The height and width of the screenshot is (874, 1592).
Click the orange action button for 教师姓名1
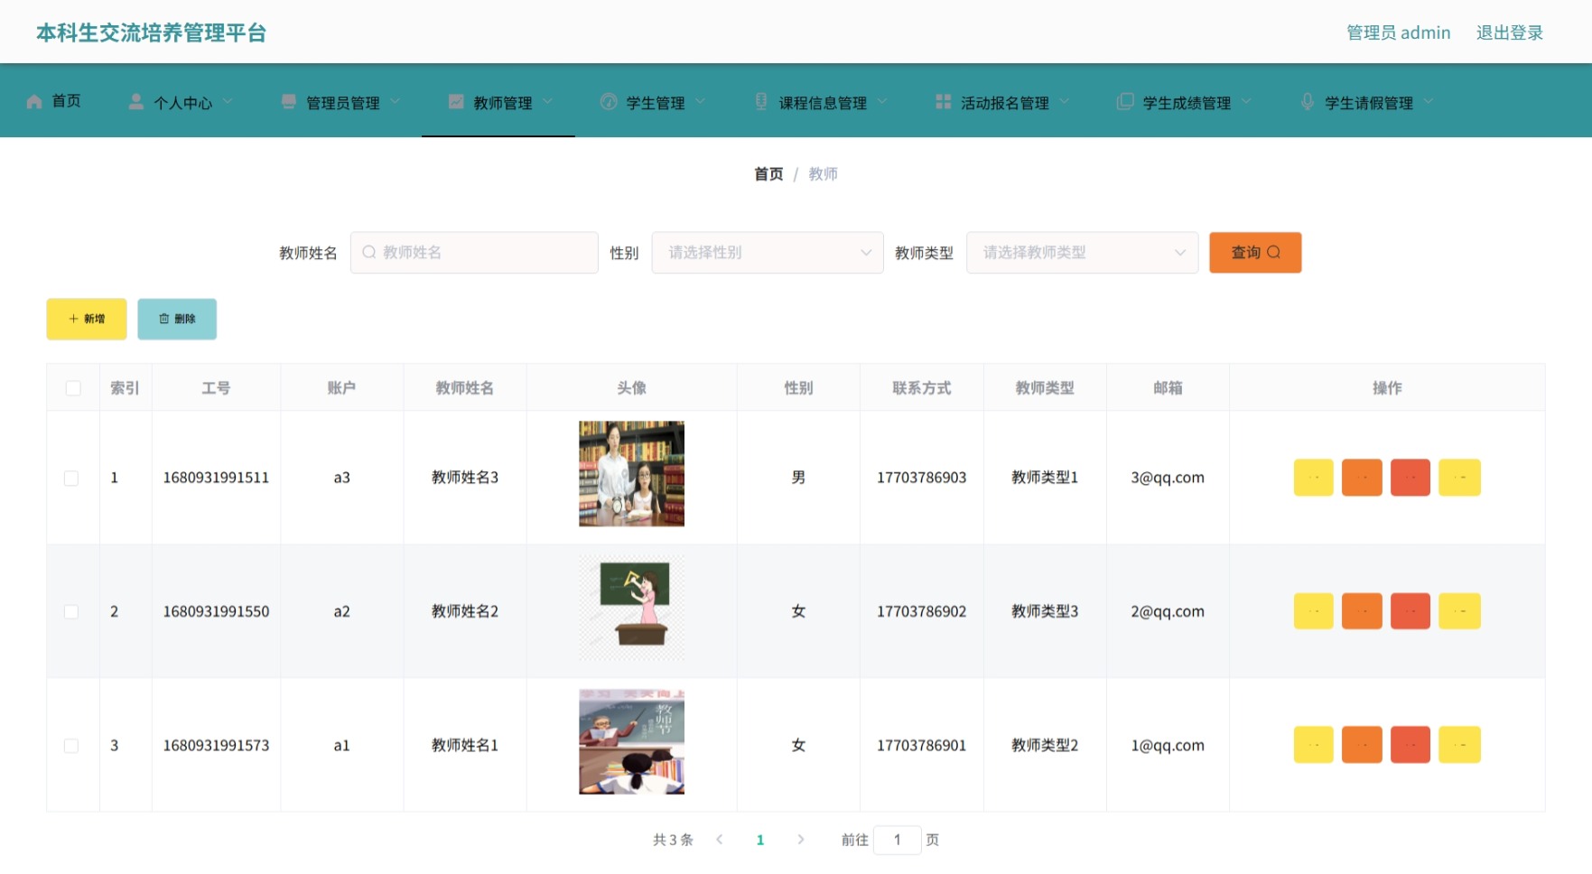(1362, 745)
